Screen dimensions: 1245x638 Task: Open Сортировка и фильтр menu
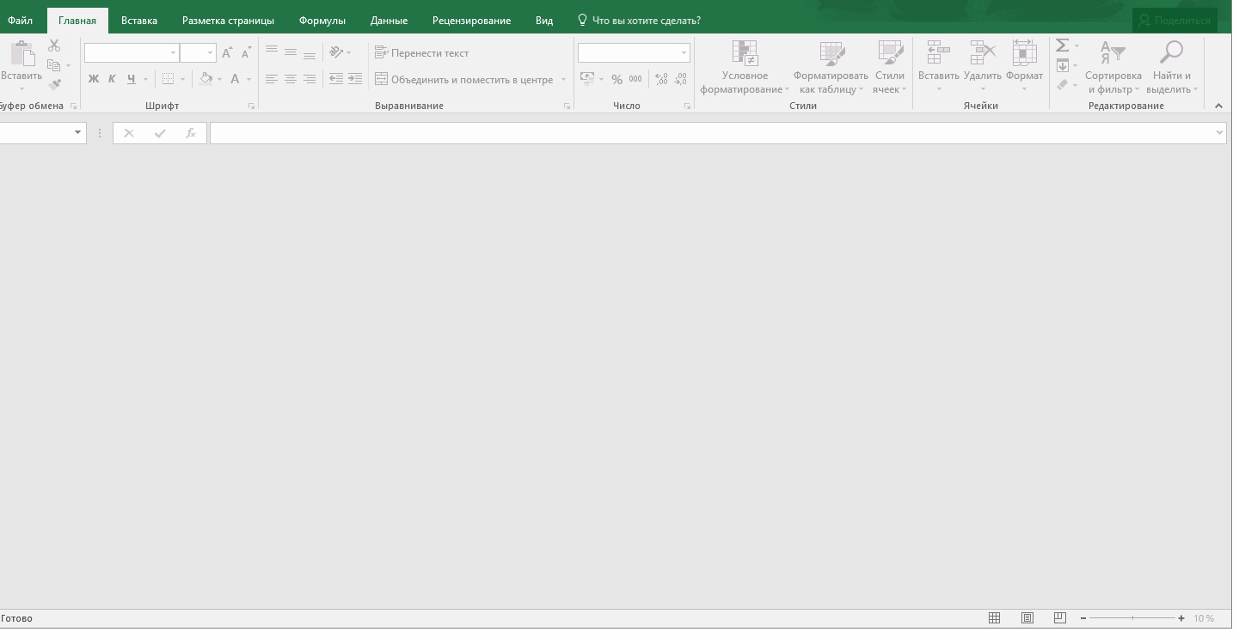click(x=1113, y=67)
